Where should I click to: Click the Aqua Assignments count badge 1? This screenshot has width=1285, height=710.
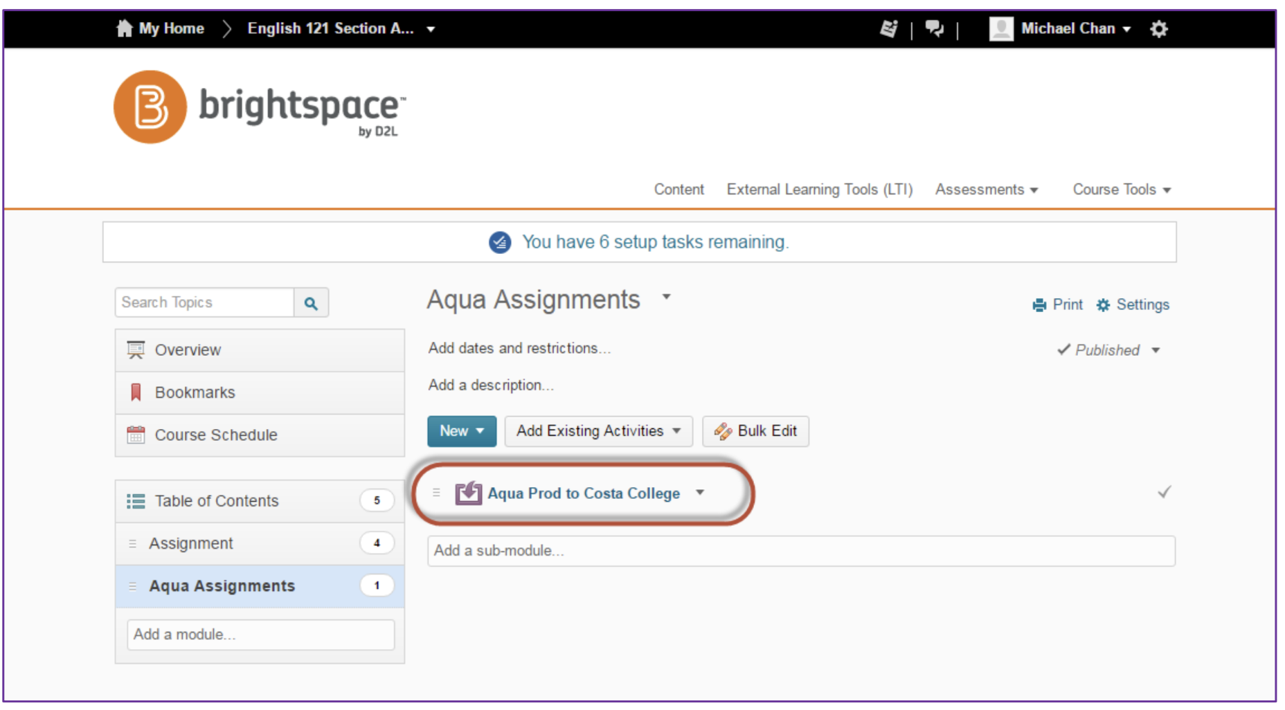(377, 585)
